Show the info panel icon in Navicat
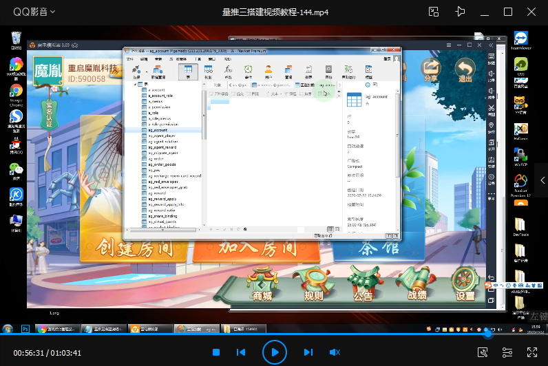 click(368, 85)
